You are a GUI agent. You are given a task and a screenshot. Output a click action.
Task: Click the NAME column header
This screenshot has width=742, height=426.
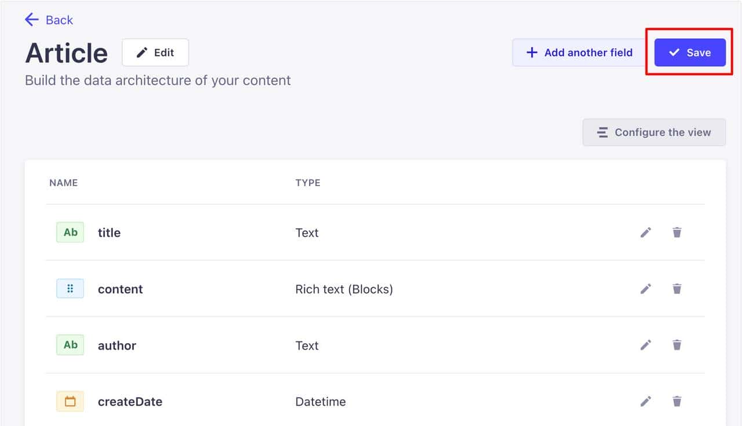point(63,183)
